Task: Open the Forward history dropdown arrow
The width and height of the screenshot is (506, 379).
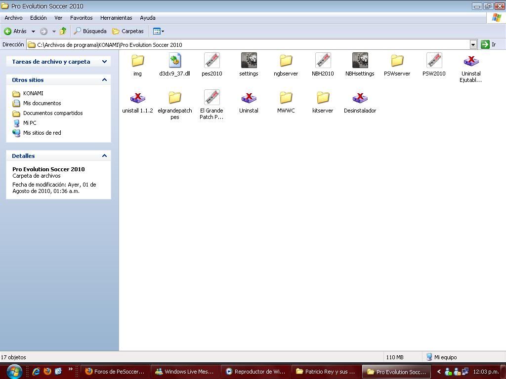Action: pos(54,31)
